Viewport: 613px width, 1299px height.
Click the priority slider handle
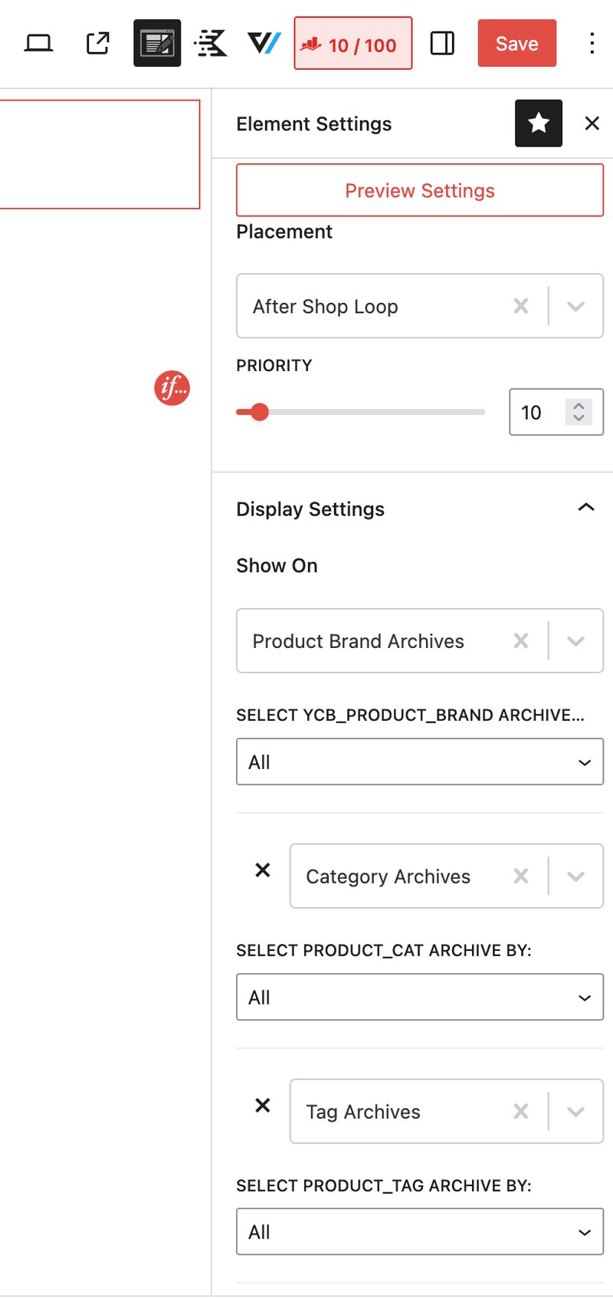point(260,413)
